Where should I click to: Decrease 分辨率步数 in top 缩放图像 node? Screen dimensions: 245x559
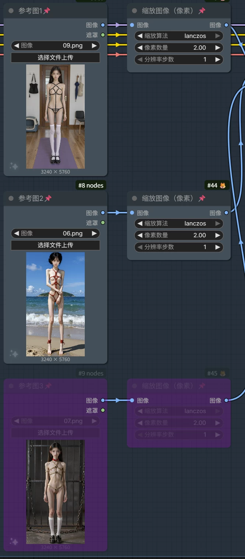click(x=140, y=59)
